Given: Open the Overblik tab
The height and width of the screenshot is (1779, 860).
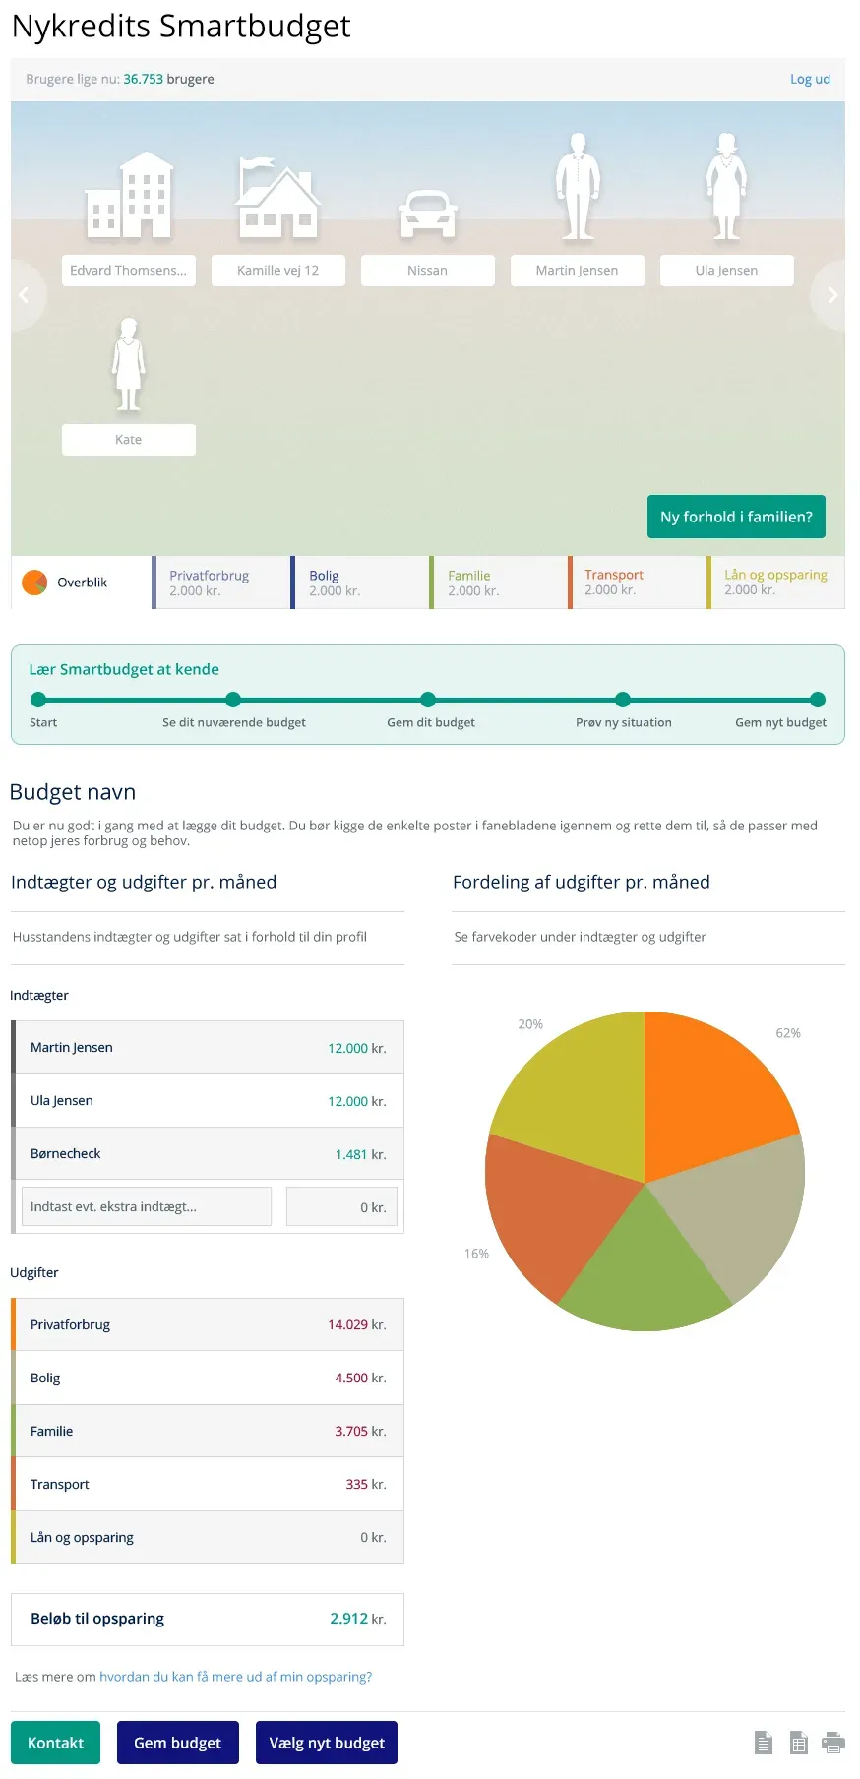Looking at the screenshot, I should (x=81, y=583).
